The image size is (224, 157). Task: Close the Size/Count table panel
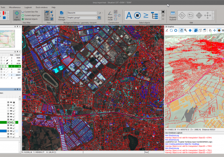coord(20,52)
